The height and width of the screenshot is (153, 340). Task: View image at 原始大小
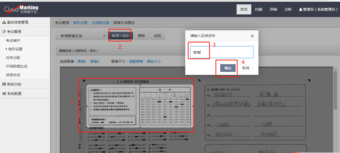154,61
